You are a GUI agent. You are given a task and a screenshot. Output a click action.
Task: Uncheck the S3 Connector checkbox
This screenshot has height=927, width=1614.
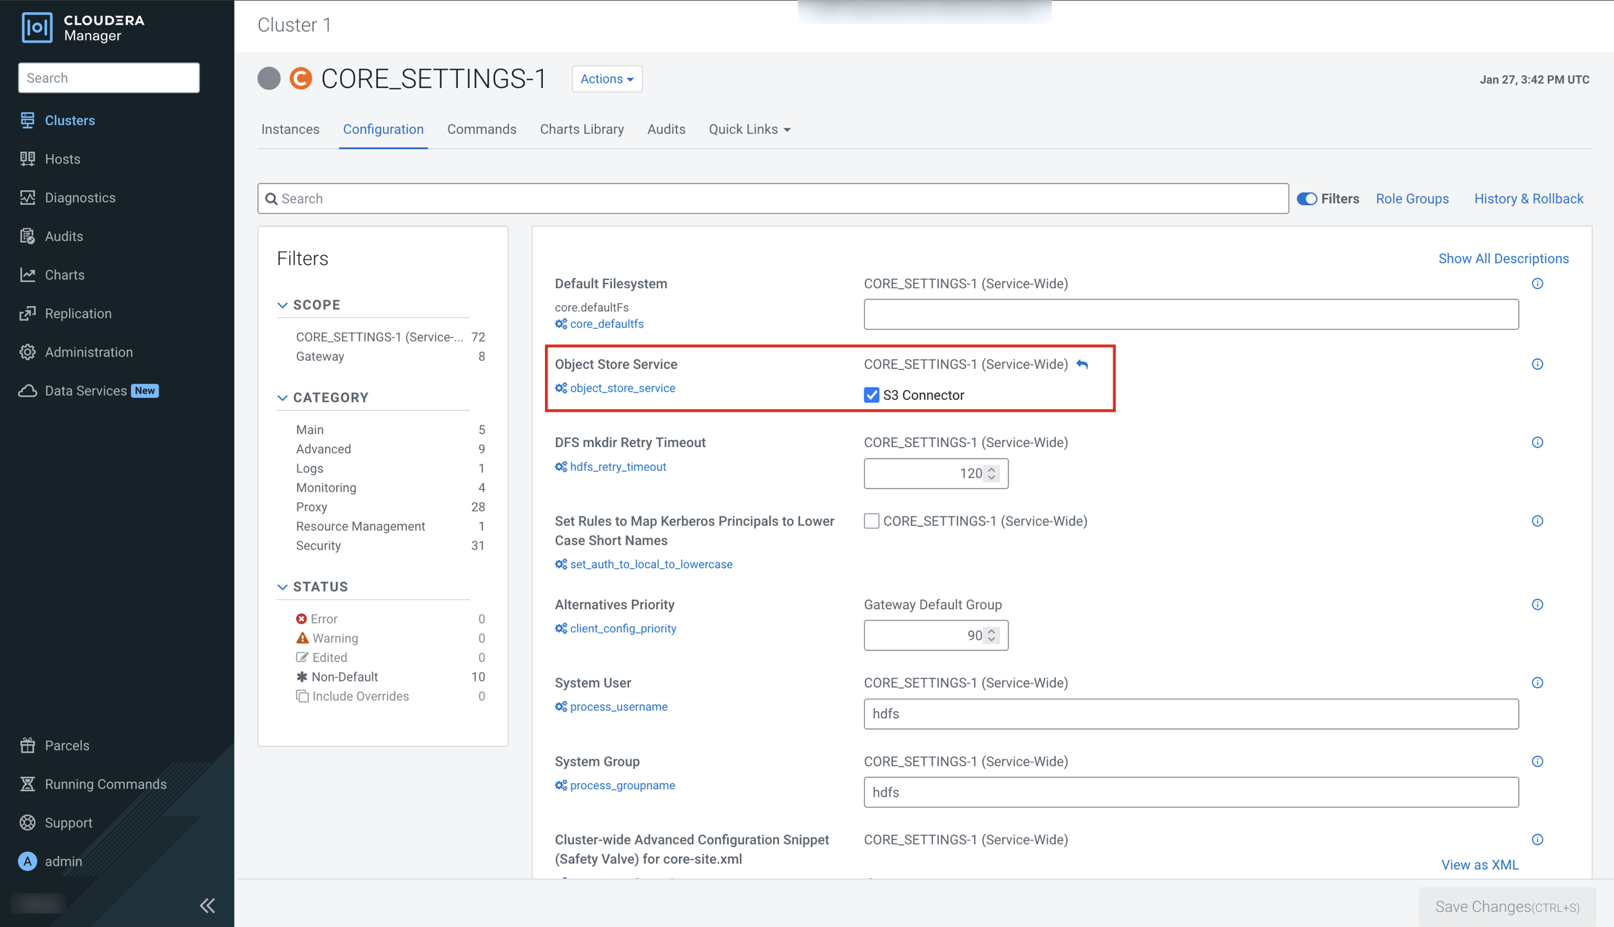click(871, 395)
